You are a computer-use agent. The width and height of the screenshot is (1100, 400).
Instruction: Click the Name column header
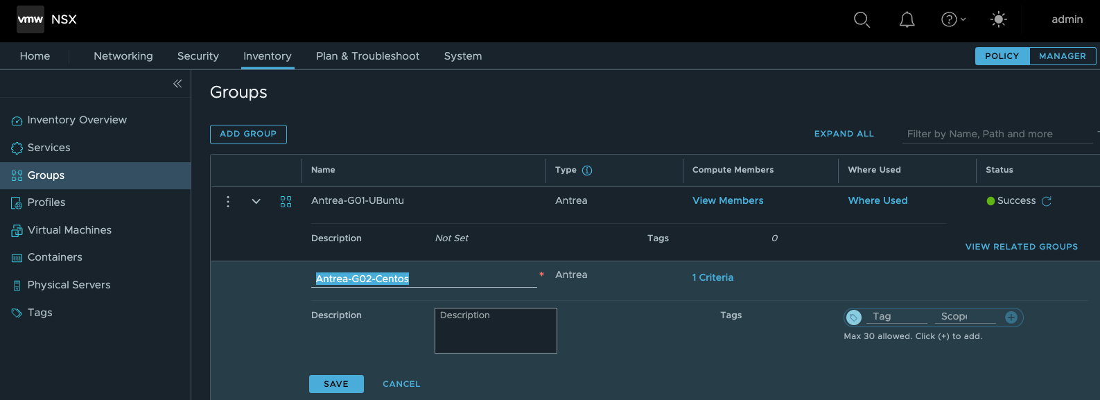click(x=323, y=170)
